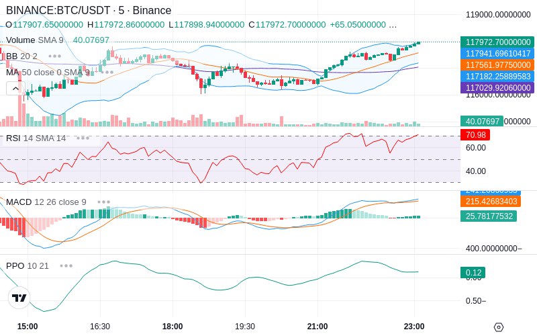Click the change value +65.05000000
The image size is (537, 336).
click(358, 25)
